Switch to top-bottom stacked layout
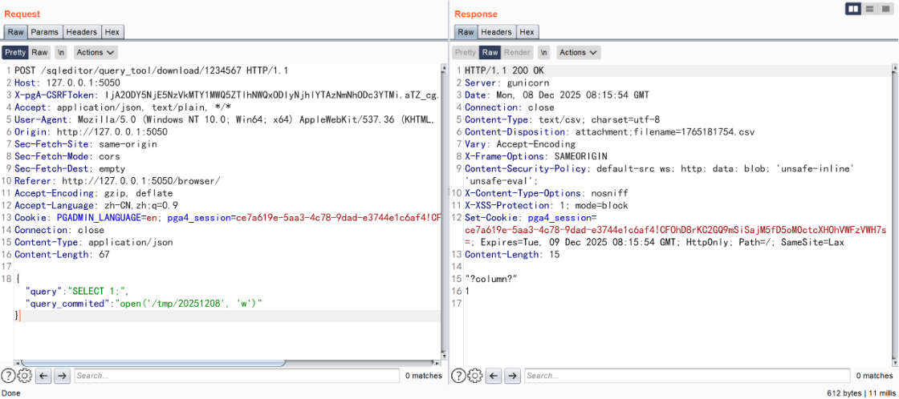899x399 pixels. pos(869,9)
